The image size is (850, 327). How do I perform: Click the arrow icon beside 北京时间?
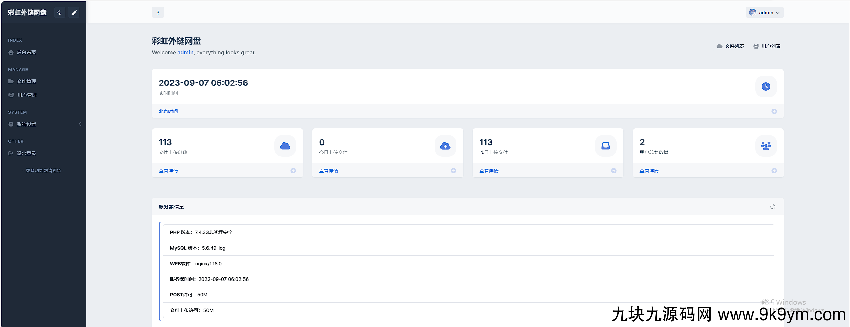[x=774, y=111]
